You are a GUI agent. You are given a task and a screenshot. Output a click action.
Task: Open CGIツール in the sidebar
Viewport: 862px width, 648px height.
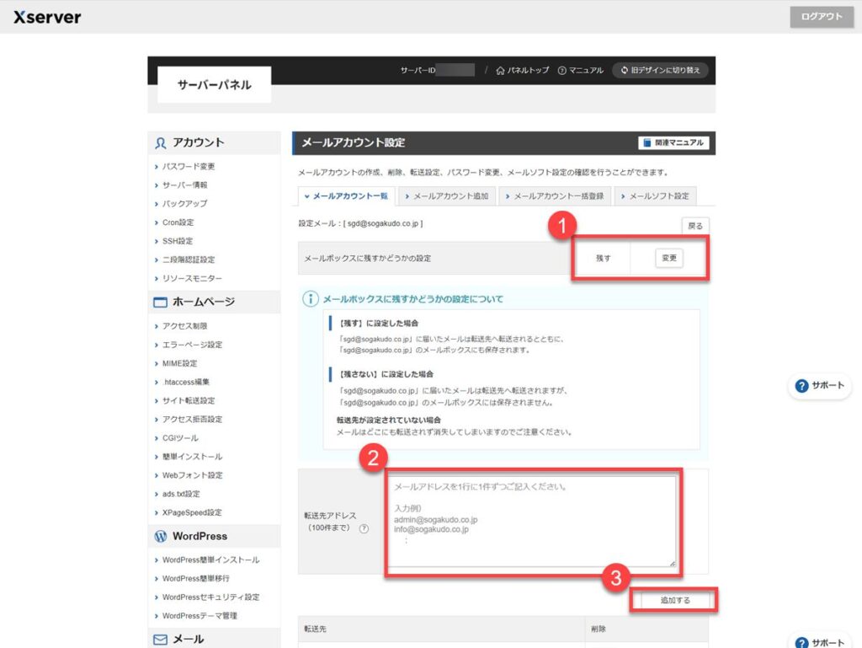(180, 438)
